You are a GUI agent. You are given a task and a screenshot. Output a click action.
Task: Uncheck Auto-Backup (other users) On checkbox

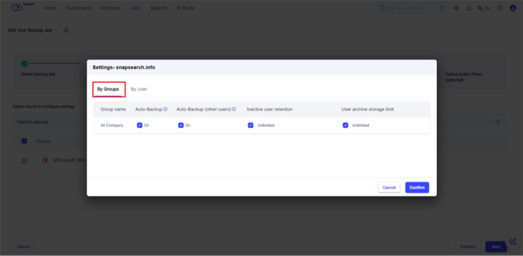(x=181, y=125)
